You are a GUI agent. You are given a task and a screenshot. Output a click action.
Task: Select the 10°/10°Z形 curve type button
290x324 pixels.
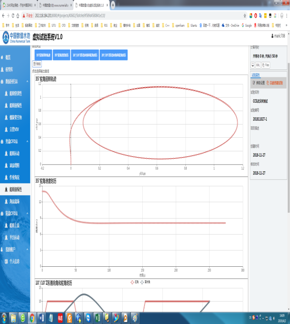pyautogui.click(x=76, y=55)
